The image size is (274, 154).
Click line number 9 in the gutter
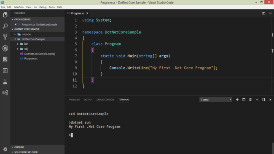click(x=75, y=68)
